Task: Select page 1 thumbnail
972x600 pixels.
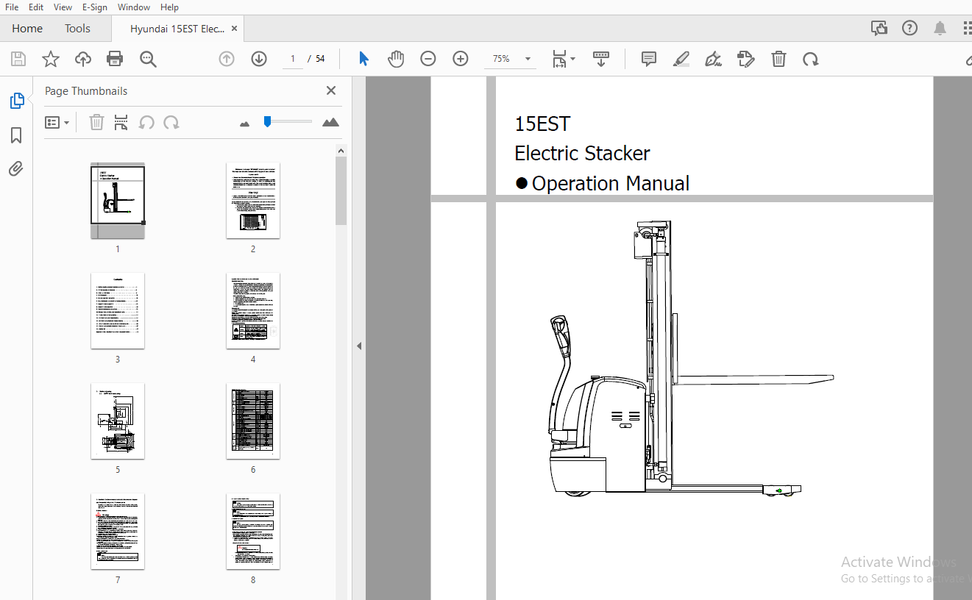Action: pyautogui.click(x=118, y=201)
